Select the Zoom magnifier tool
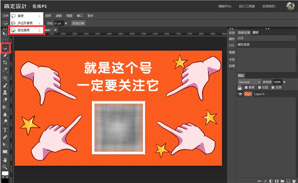 (5, 167)
